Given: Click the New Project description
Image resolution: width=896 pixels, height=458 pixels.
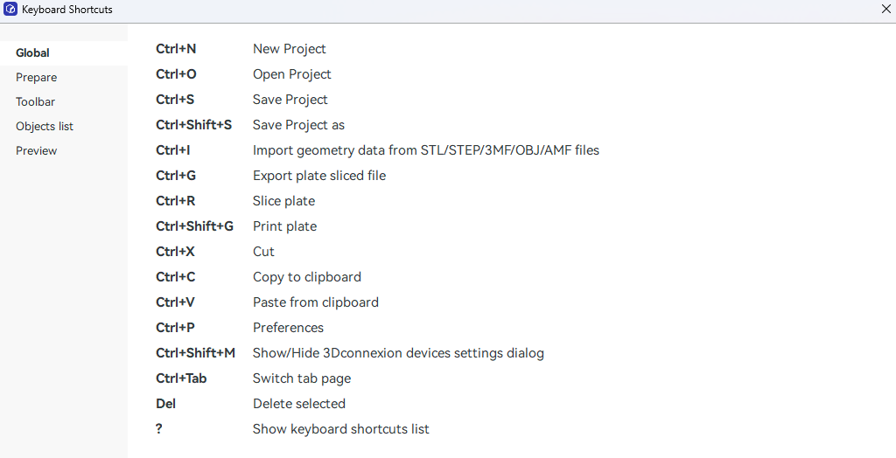Looking at the screenshot, I should (x=289, y=49).
